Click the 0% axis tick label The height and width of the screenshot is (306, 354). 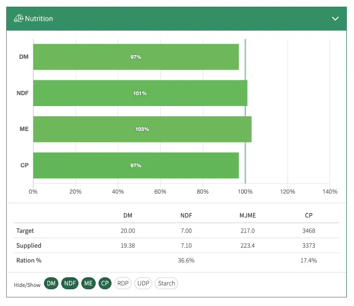[x=33, y=192]
